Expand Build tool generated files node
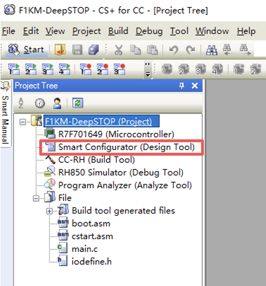 50,211
